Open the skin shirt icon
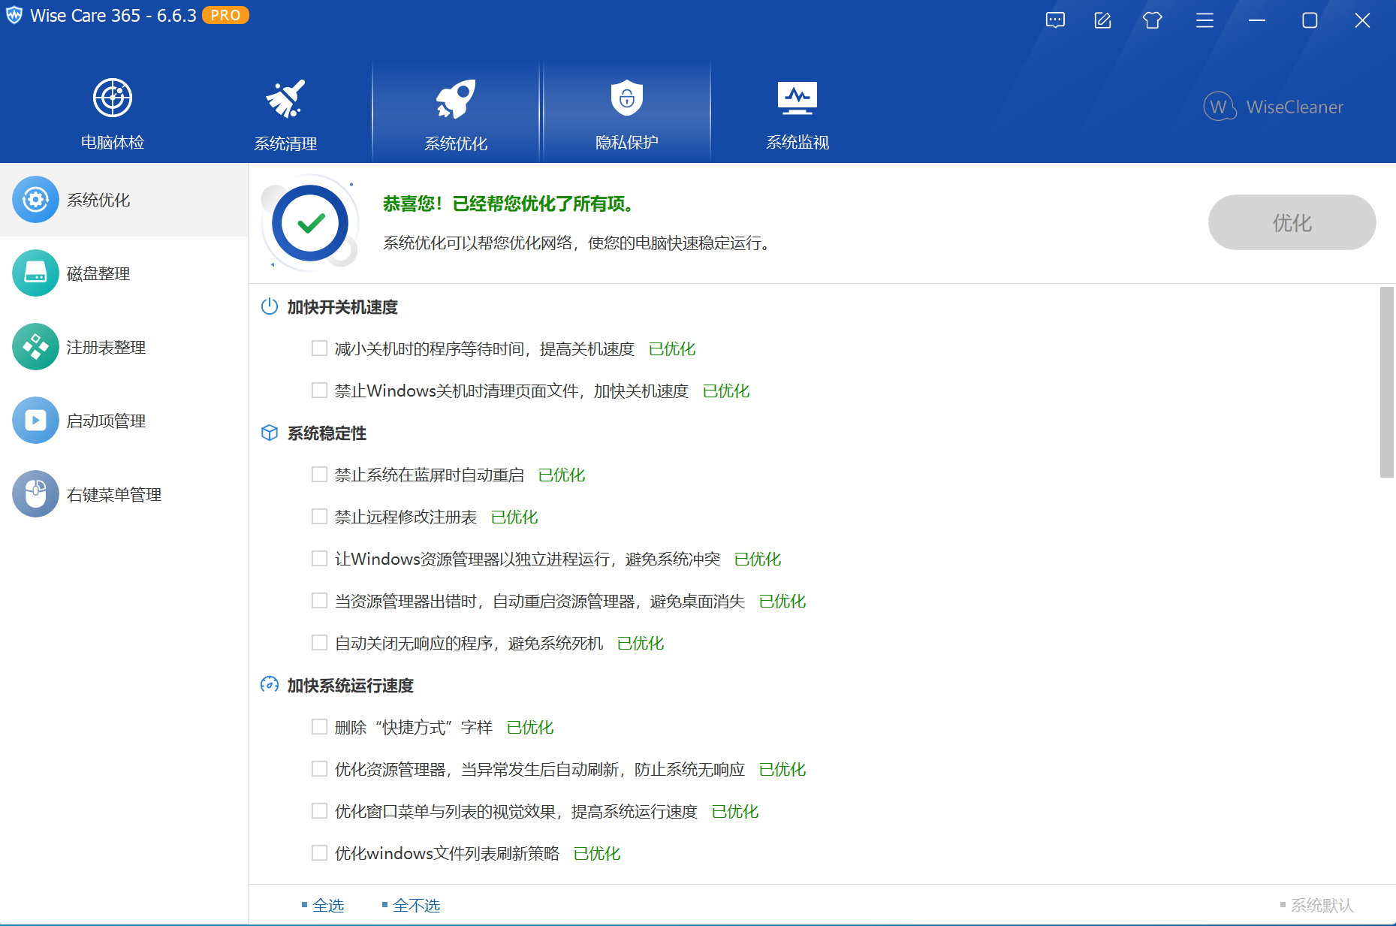The height and width of the screenshot is (926, 1396). (1153, 20)
